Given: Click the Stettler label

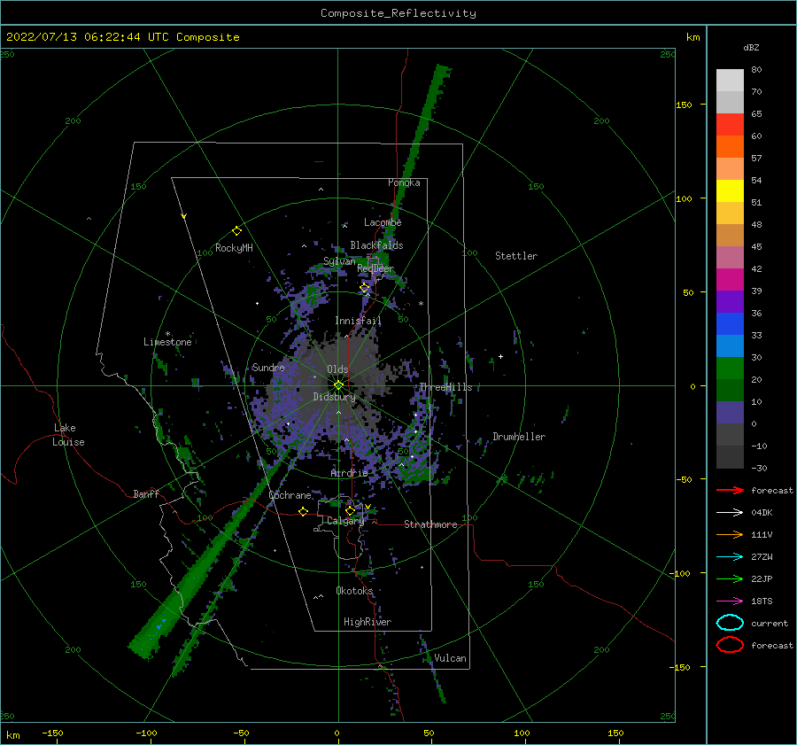Looking at the screenshot, I should pos(516,256).
